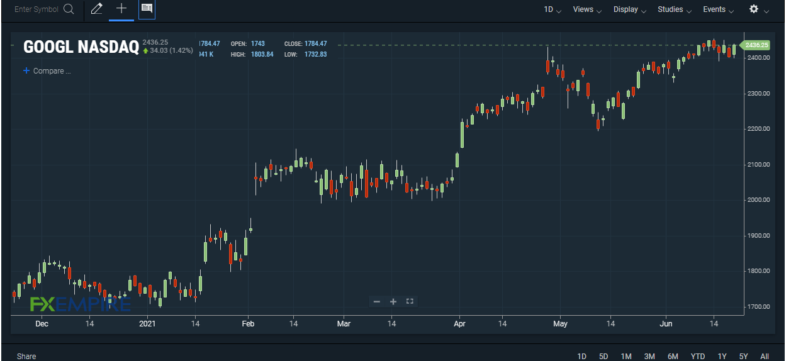The image size is (791, 361).
Task: Click the OPEN: 1743 value
Action: coord(248,43)
